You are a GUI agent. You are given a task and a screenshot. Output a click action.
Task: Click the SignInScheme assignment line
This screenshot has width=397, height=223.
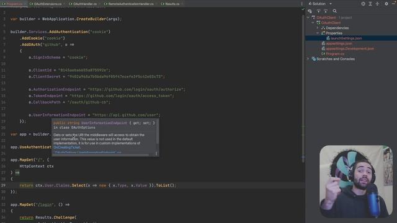point(58,58)
